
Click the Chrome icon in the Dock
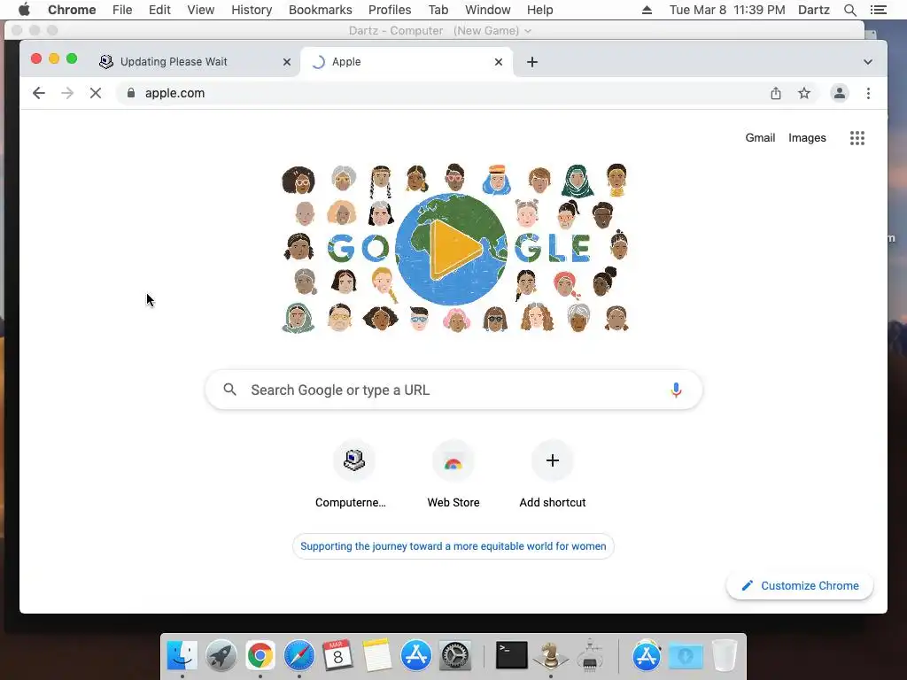(260, 656)
